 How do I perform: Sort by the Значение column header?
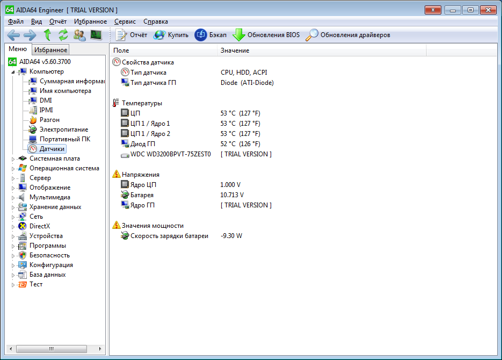322,51
